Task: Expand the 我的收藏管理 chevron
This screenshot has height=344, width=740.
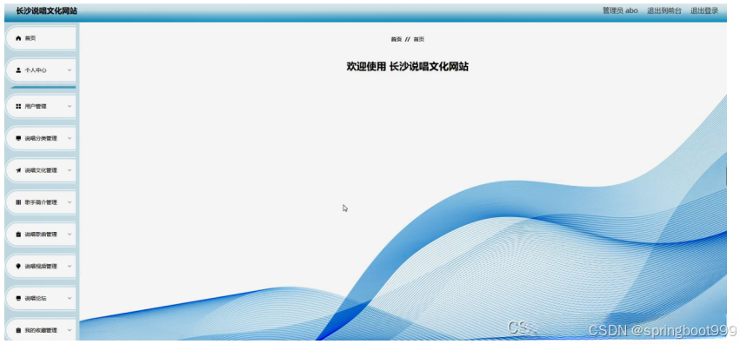Action: click(x=70, y=330)
